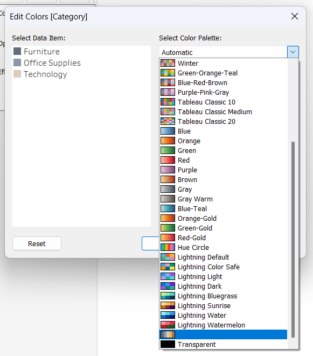Select the Blue sequential palette

pos(223,131)
